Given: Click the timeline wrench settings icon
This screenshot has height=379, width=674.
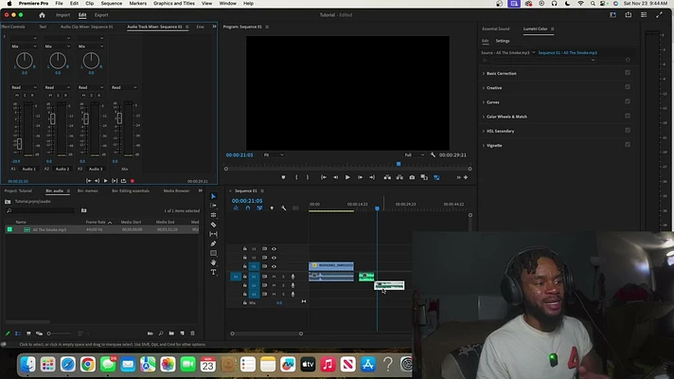Looking at the screenshot, I should [284, 208].
